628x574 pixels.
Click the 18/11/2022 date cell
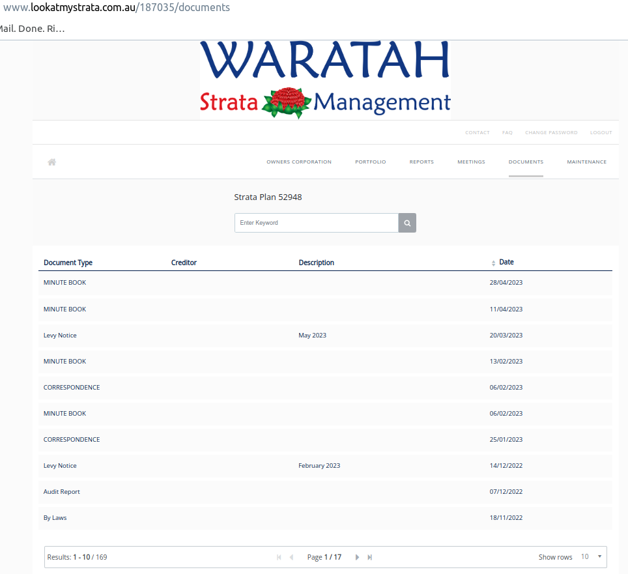coord(506,517)
